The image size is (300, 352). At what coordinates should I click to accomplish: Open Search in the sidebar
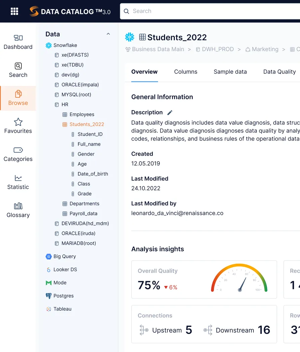point(18,70)
